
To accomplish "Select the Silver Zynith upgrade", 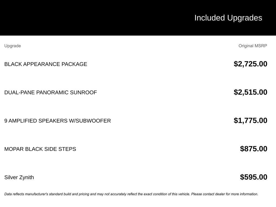I will [19, 177].
